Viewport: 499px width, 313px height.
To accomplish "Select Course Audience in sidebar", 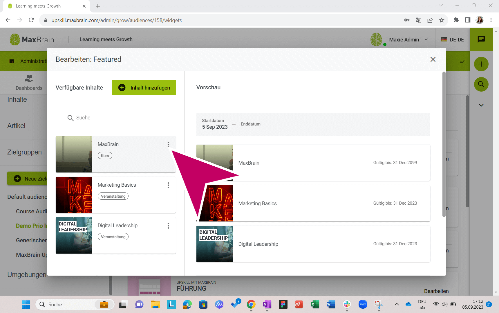I will 31,211.
